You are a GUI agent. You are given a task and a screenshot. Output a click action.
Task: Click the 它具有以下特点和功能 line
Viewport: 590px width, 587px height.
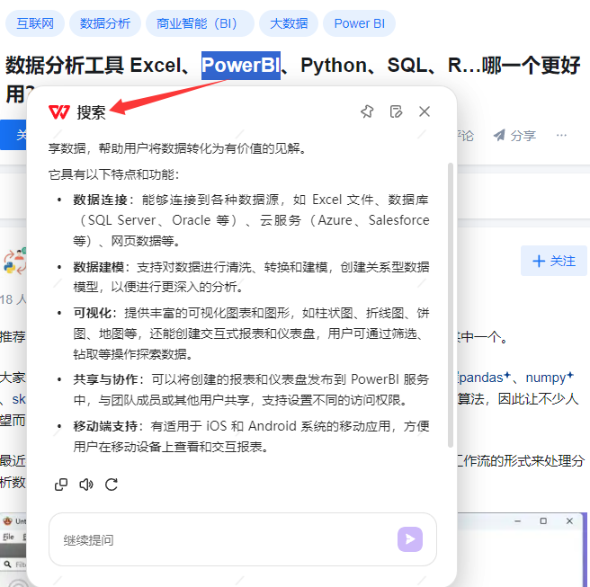[x=113, y=174]
